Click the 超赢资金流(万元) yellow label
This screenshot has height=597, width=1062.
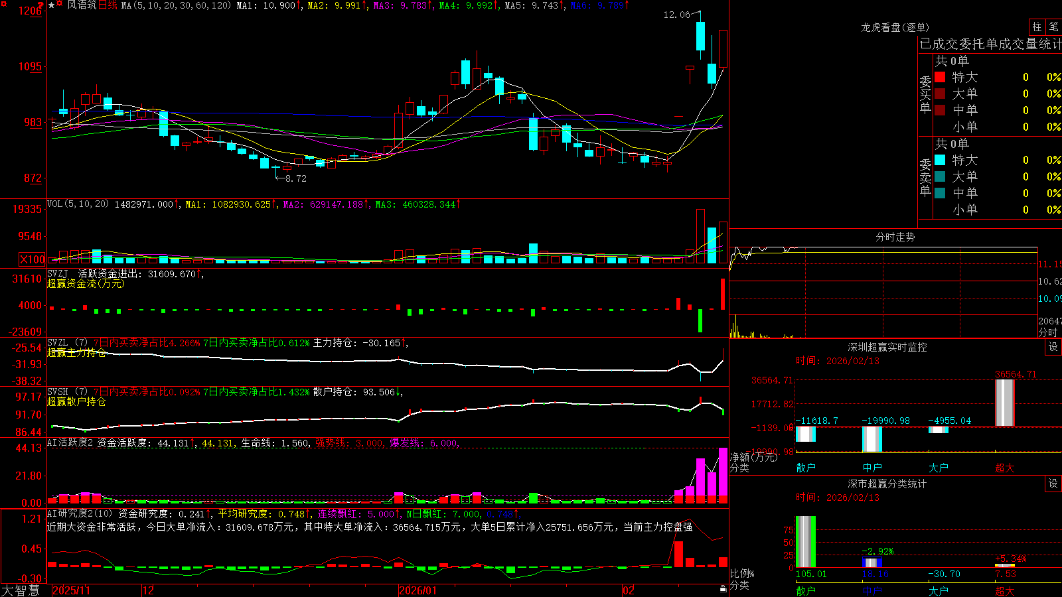click(86, 283)
